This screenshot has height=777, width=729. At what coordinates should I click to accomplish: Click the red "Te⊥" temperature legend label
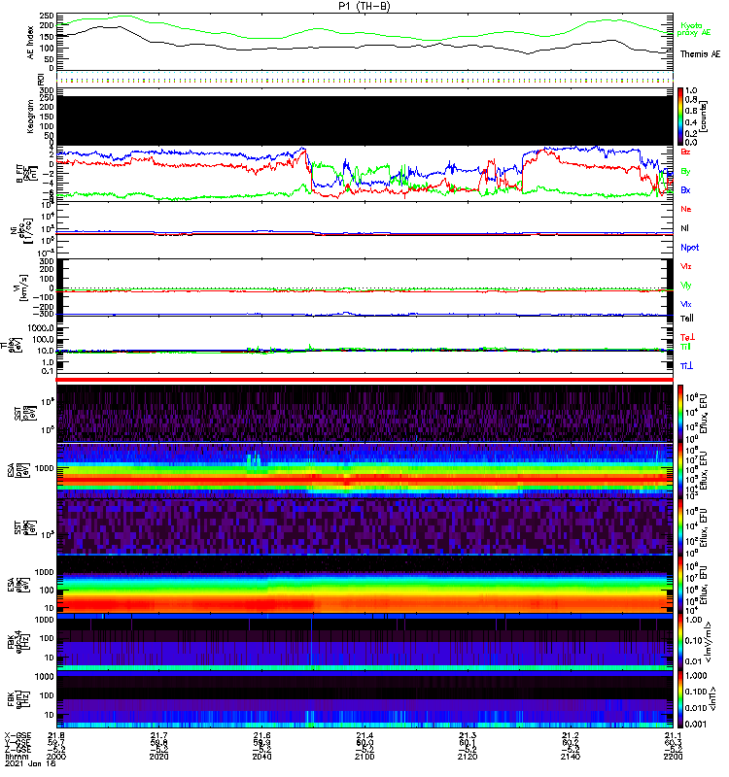coord(687,337)
